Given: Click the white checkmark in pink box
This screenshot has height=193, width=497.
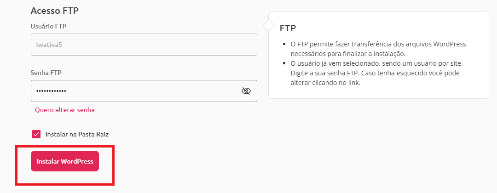Looking at the screenshot, I should pyautogui.click(x=36, y=134).
